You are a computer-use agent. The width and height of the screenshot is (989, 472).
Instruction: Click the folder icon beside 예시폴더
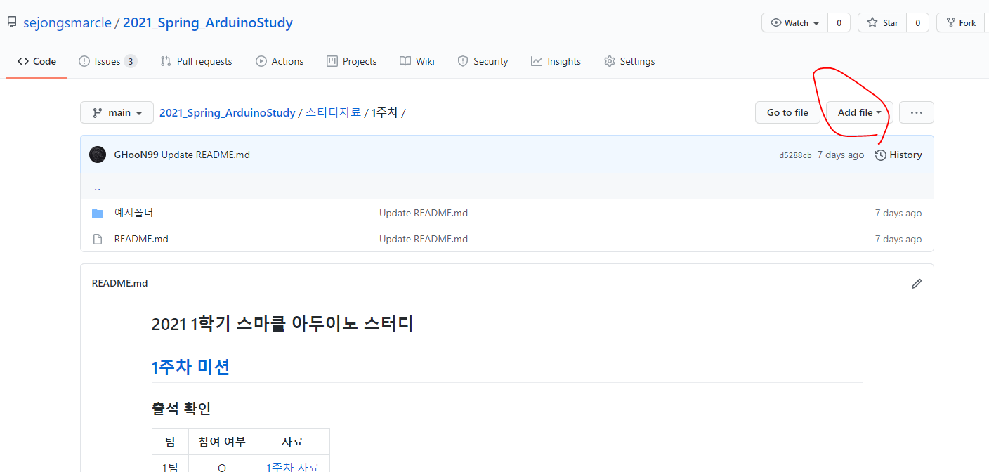coord(98,213)
